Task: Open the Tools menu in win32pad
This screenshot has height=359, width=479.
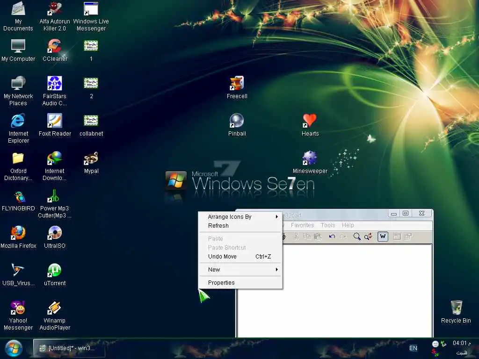Action: coord(328,225)
